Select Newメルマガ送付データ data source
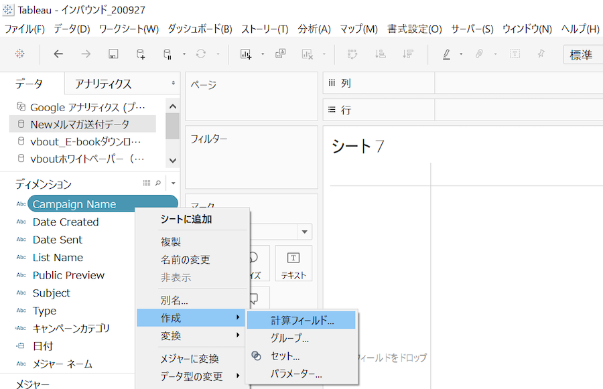Viewport: 603px width, 389px height. tap(80, 124)
